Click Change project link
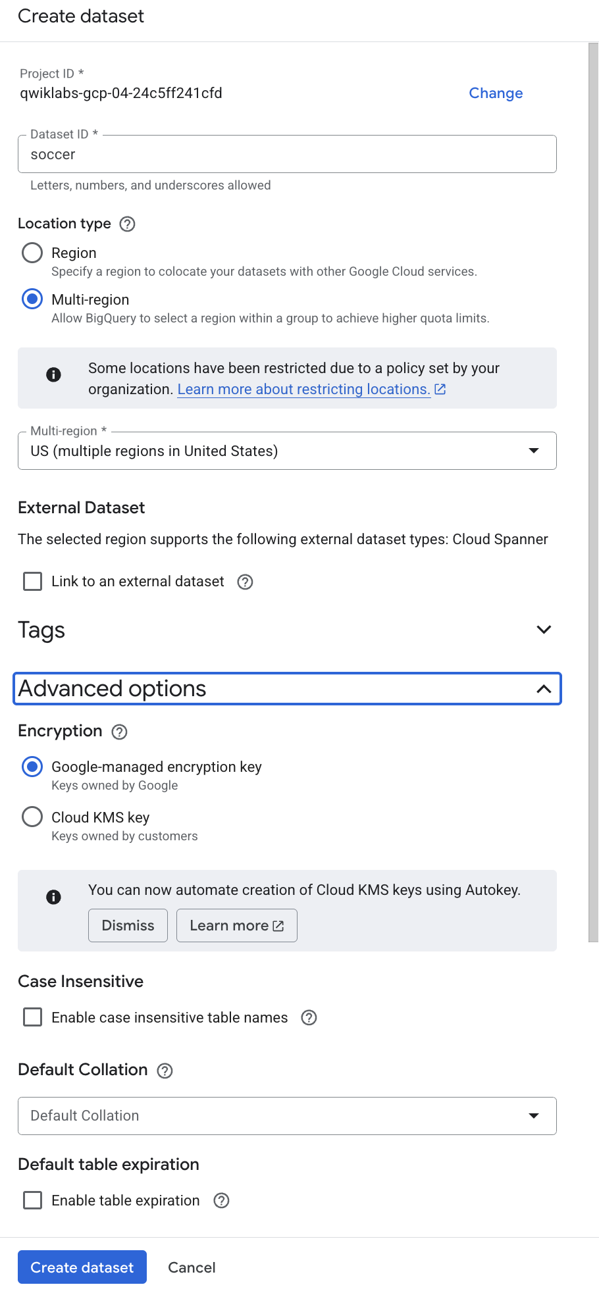This screenshot has height=1291, width=599. click(496, 93)
